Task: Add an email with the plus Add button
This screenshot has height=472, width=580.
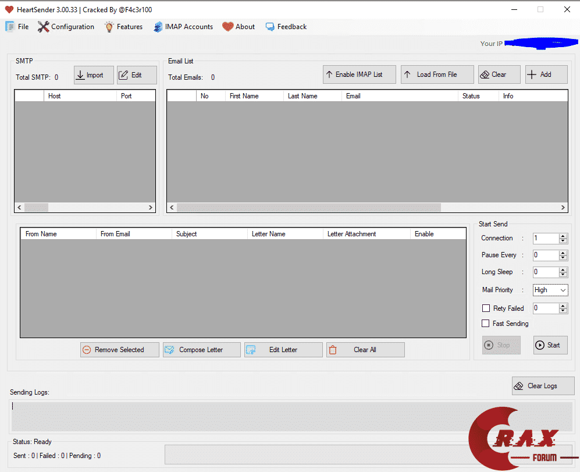Action: point(546,74)
